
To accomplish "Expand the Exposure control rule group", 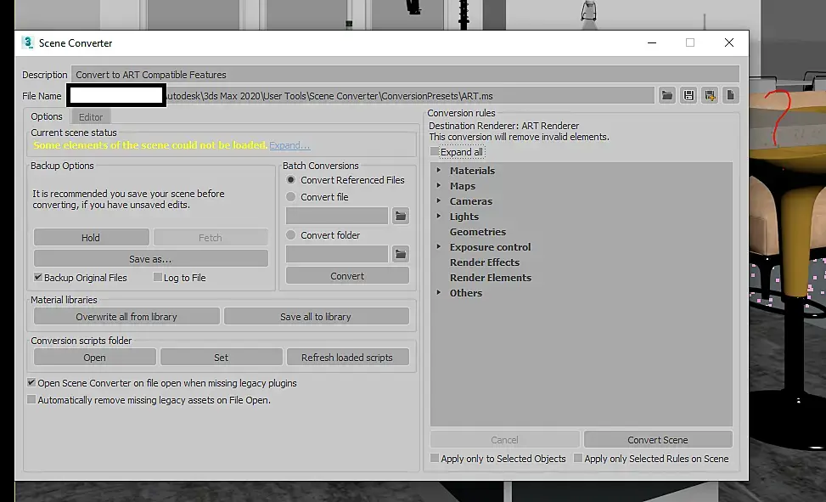I will point(438,247).
